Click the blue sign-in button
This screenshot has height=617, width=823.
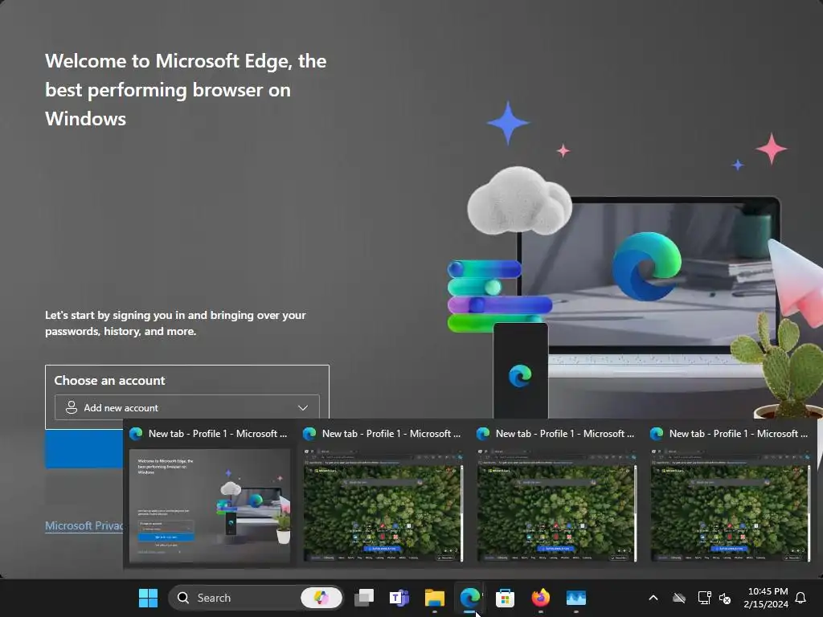(84, 449)
